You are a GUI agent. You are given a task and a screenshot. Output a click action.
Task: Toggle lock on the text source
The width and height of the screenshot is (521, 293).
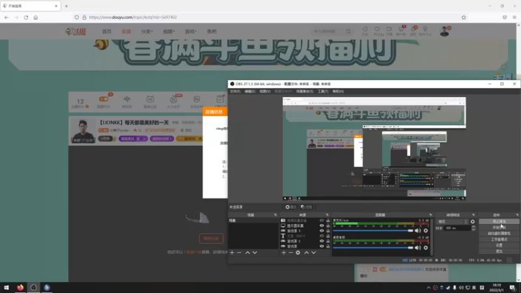pyautogui.click(x=328, y=236)
